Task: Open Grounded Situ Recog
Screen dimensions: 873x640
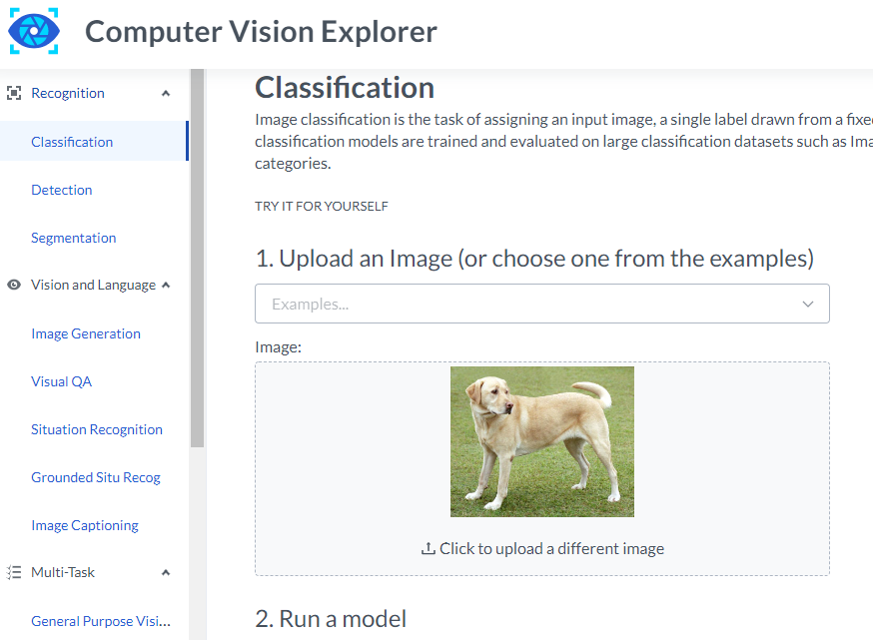Action: [x=96, y=477]
